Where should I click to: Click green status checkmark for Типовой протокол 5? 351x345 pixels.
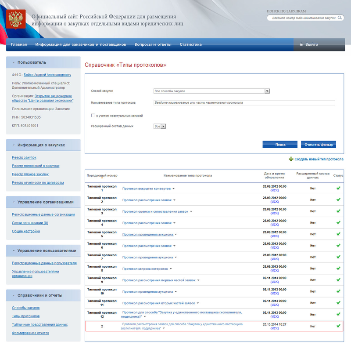(x=338, y=234)
